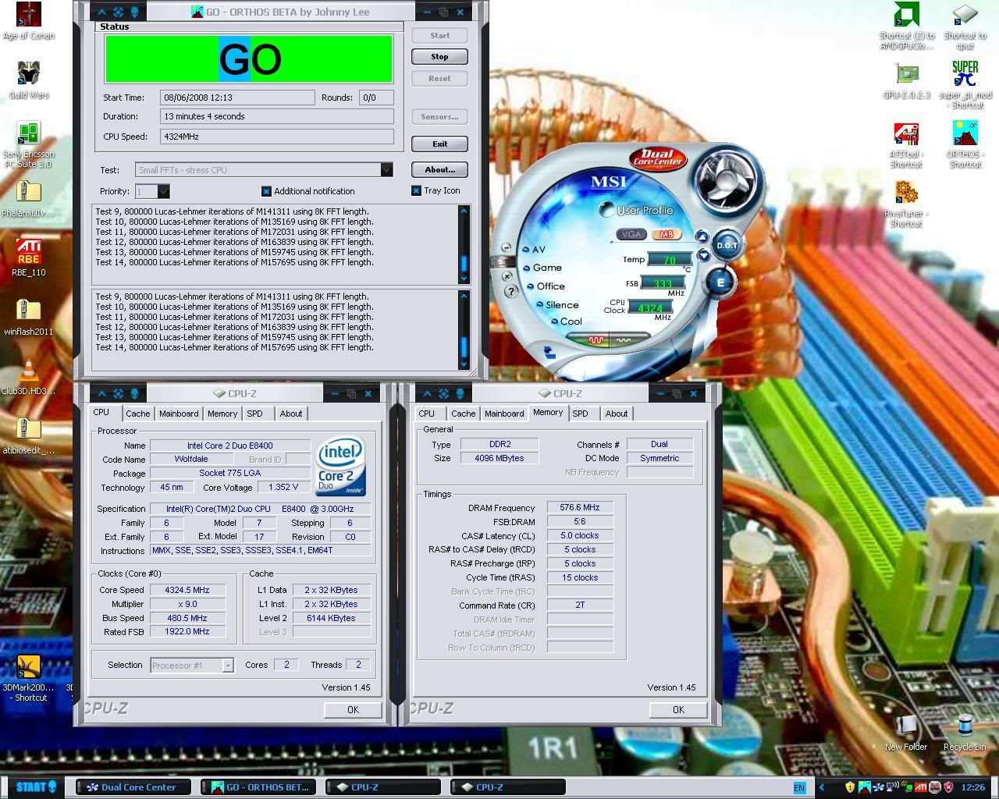Click the scroll-up arrow of upper ORTHOS log
Image resolution: width=999 pixels, height=799 pixels.
coord(464,211)
